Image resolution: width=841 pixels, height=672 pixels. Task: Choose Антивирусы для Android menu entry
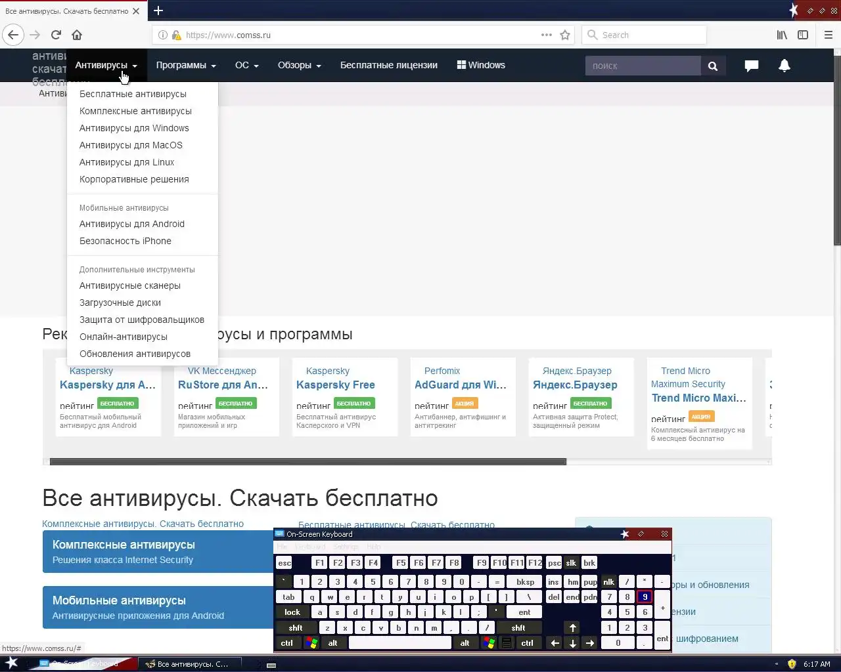click(x=132, y=224)
